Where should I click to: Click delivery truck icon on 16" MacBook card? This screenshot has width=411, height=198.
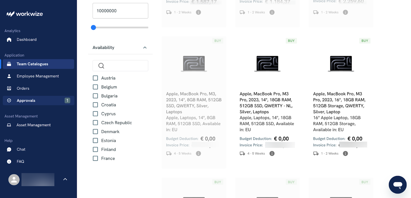pyautogui.click(x=316, y=153)
